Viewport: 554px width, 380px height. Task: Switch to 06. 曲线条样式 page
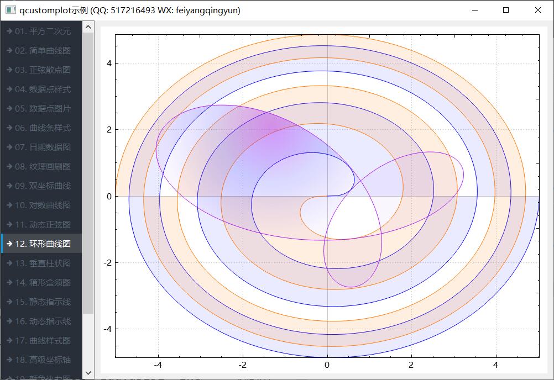(43, 128)
